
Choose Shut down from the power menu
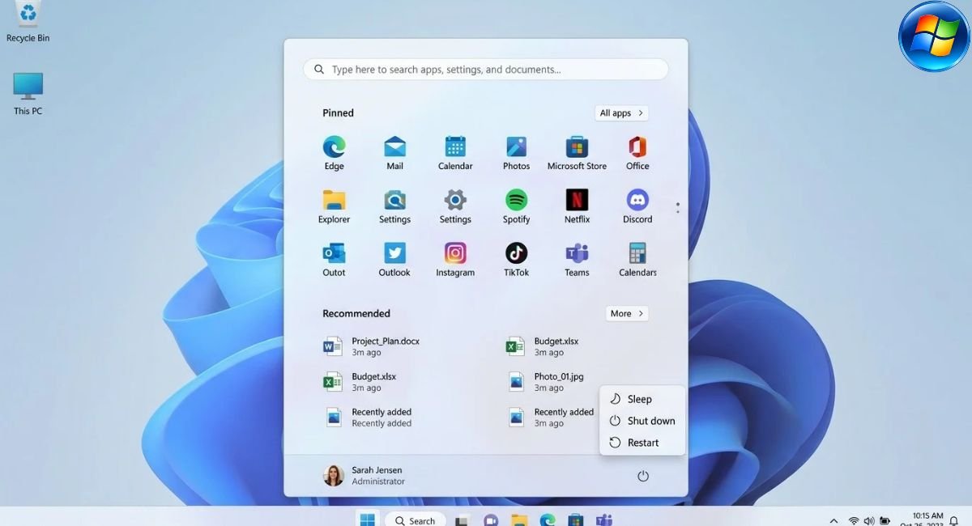click(x=642, y=421)
